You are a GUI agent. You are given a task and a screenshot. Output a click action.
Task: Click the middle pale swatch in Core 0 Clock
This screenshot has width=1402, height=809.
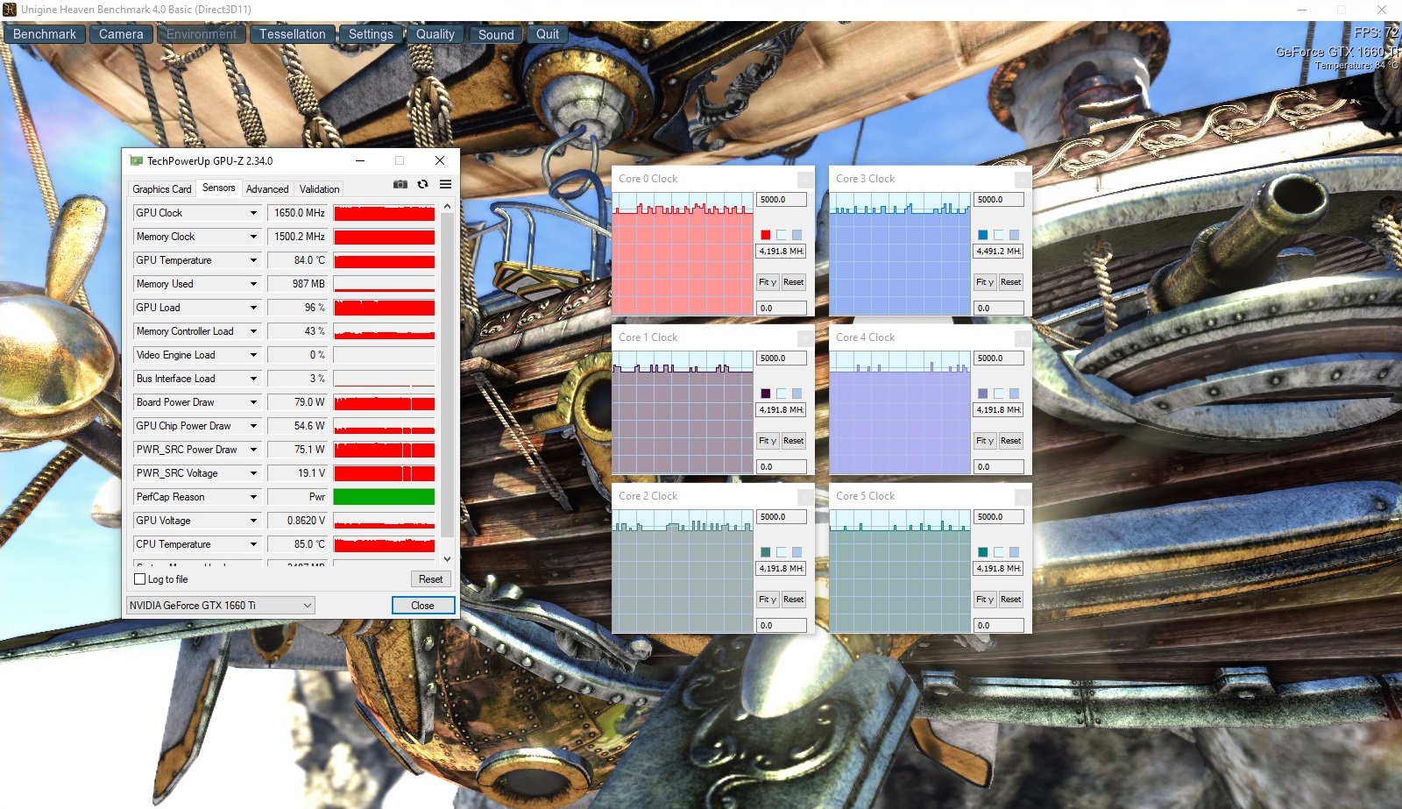pos(782,235)
